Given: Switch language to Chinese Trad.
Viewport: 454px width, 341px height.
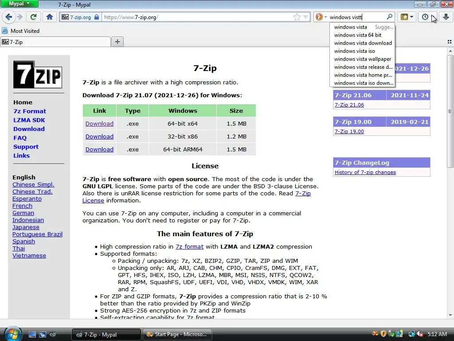Looking at the screenshot, I should [x=32, y=192].
